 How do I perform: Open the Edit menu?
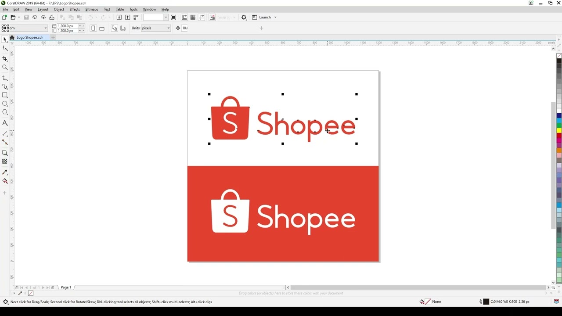[x=16, y=9]
